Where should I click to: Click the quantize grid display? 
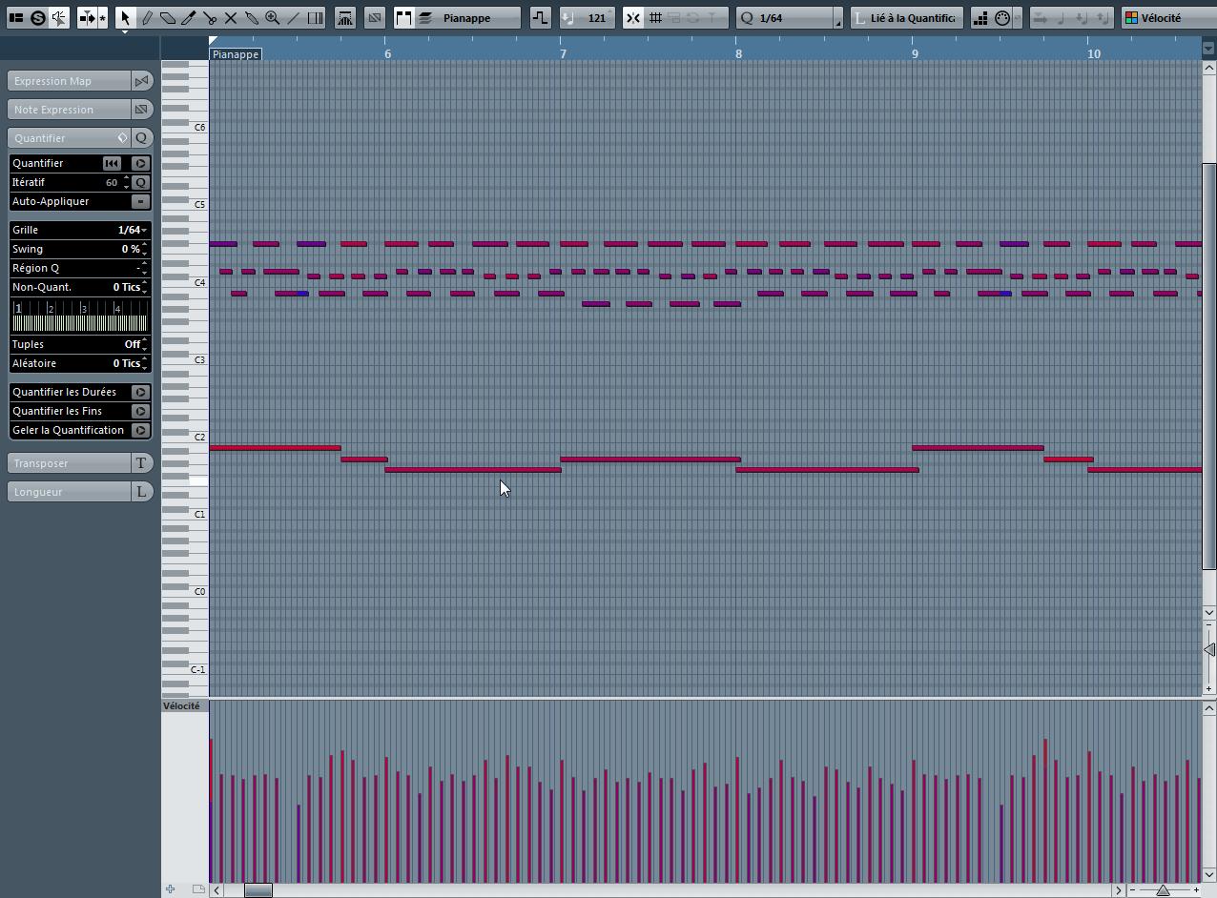click(x=80, y=316)
